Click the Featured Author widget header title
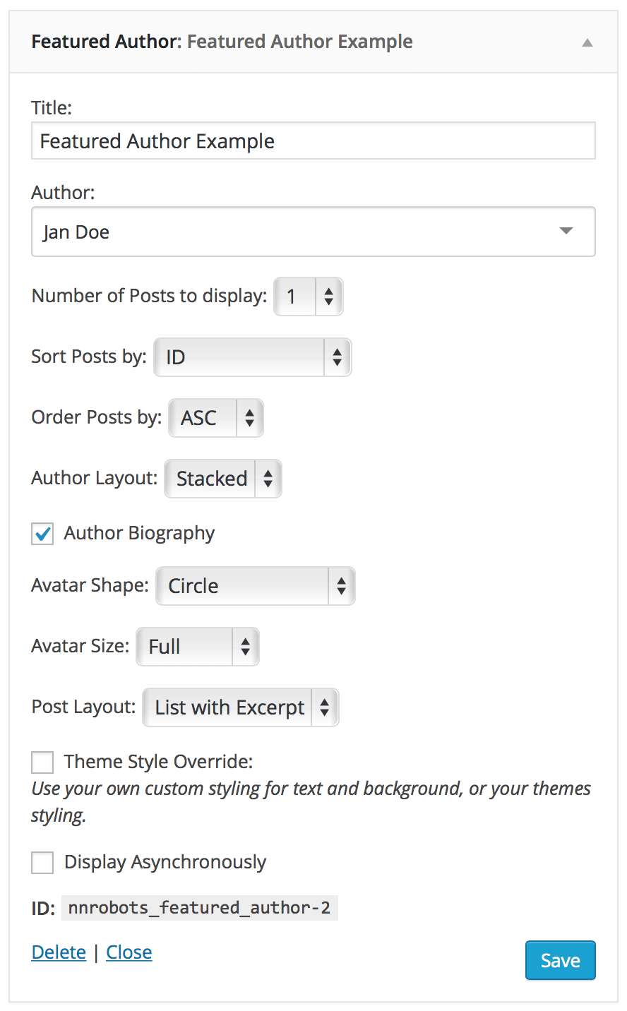Viewport: 627px width, 1011px height. [222, 42]
